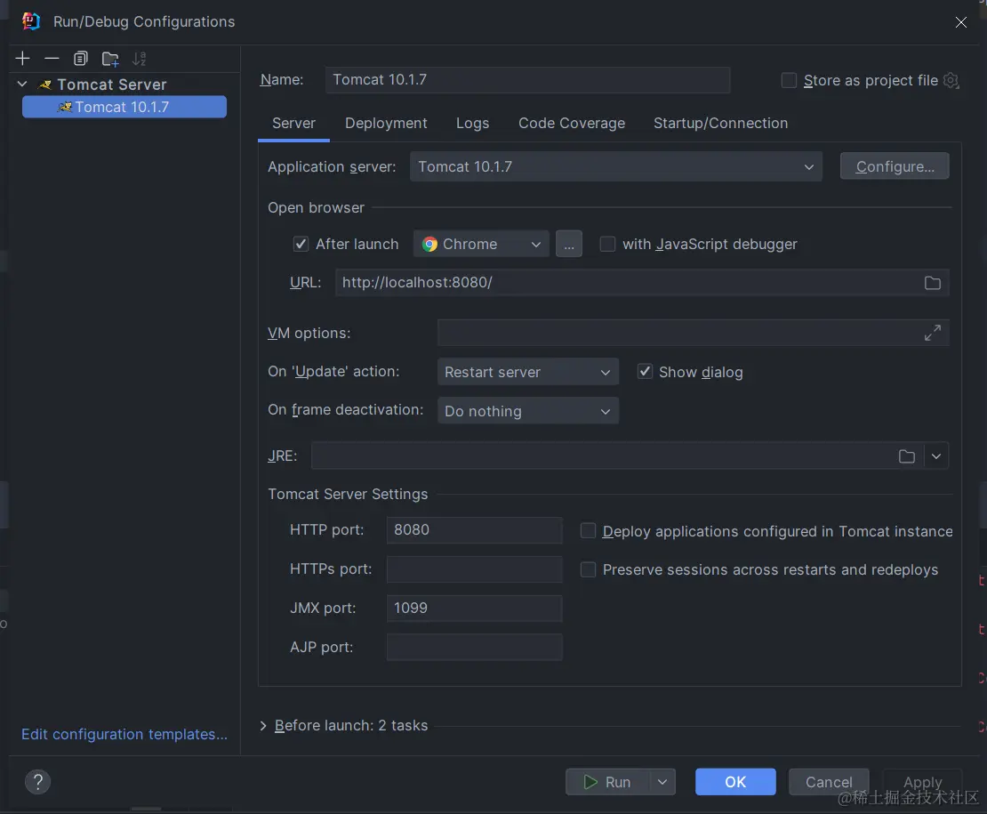
Task: Click the Name input field
Action: (x=527, y=80)
